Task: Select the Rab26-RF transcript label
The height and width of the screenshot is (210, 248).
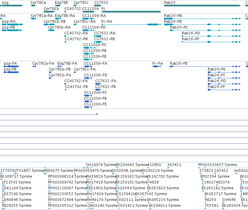Action: click(190, 39)
